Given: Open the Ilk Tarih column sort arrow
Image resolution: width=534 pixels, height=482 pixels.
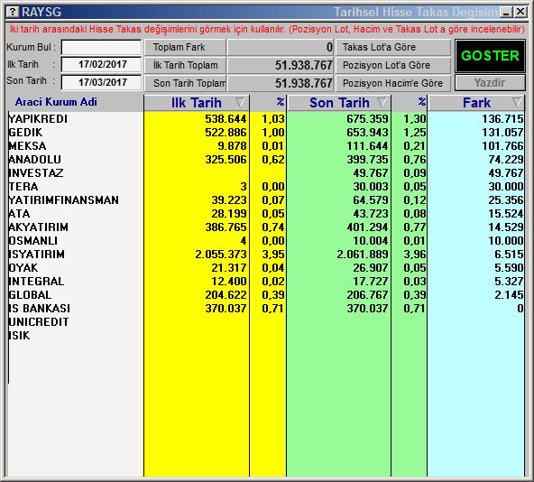Looking at the screenshot, I should pos(240,102).
